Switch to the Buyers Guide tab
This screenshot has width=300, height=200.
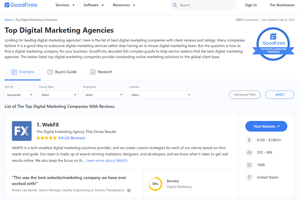[62, 72]
